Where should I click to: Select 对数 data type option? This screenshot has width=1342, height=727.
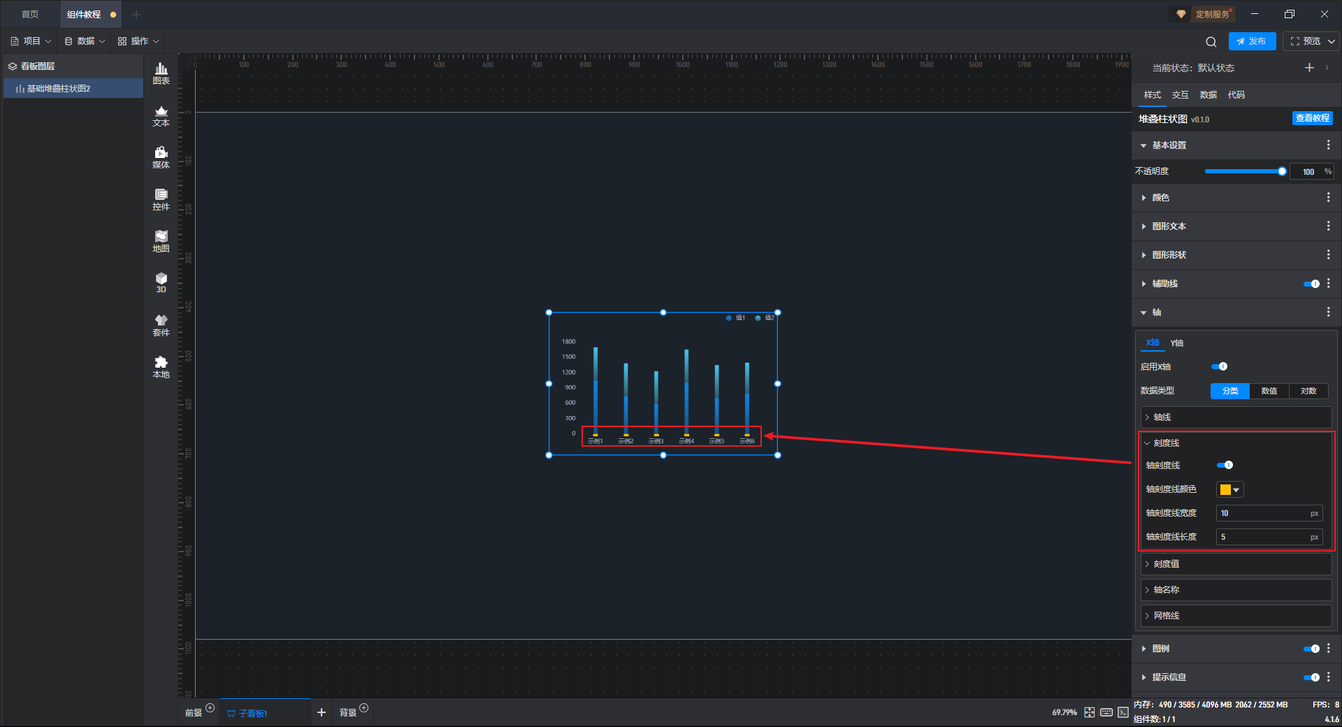click(1308, 391)
